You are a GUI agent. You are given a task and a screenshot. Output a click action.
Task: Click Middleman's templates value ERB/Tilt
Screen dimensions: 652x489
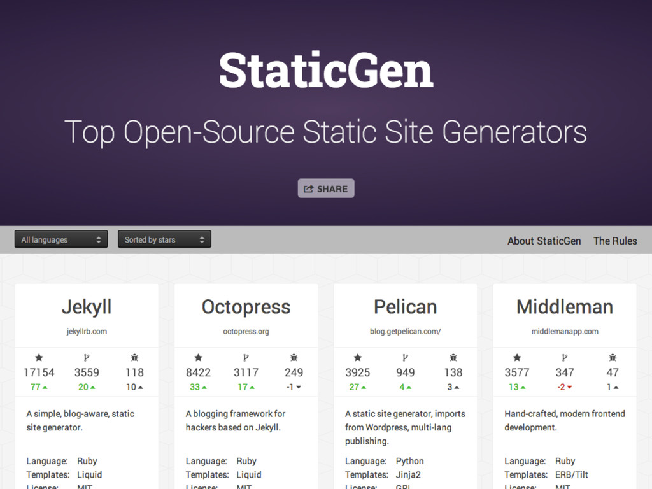pyautogui.click(x=571, y=475)
